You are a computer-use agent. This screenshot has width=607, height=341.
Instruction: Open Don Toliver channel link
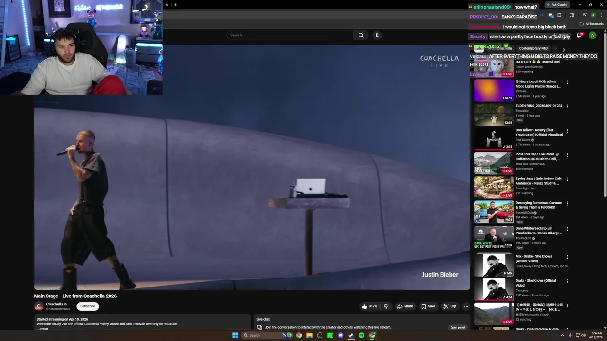[523, 140]
